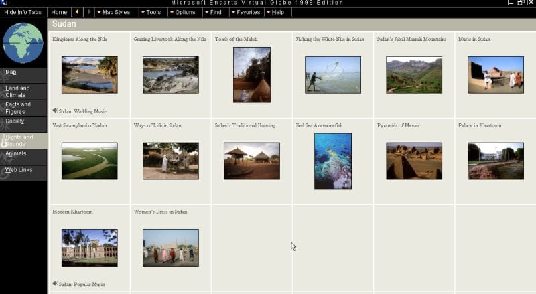Open the Pyramids of Meroe photo
The width and height of the screenshot is (536, 294).
(x=413, y=161)
